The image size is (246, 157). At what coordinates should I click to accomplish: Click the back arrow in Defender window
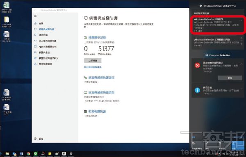35,10
